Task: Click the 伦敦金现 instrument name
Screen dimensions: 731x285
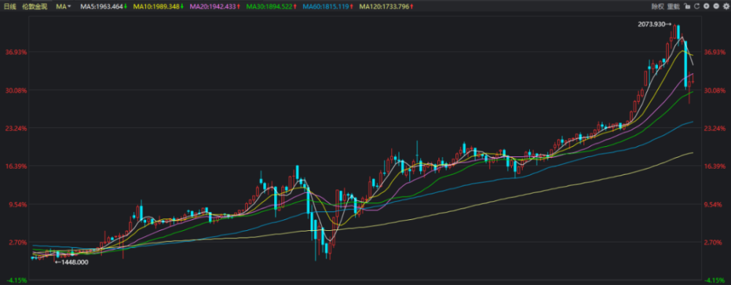Action: (35, 7)
